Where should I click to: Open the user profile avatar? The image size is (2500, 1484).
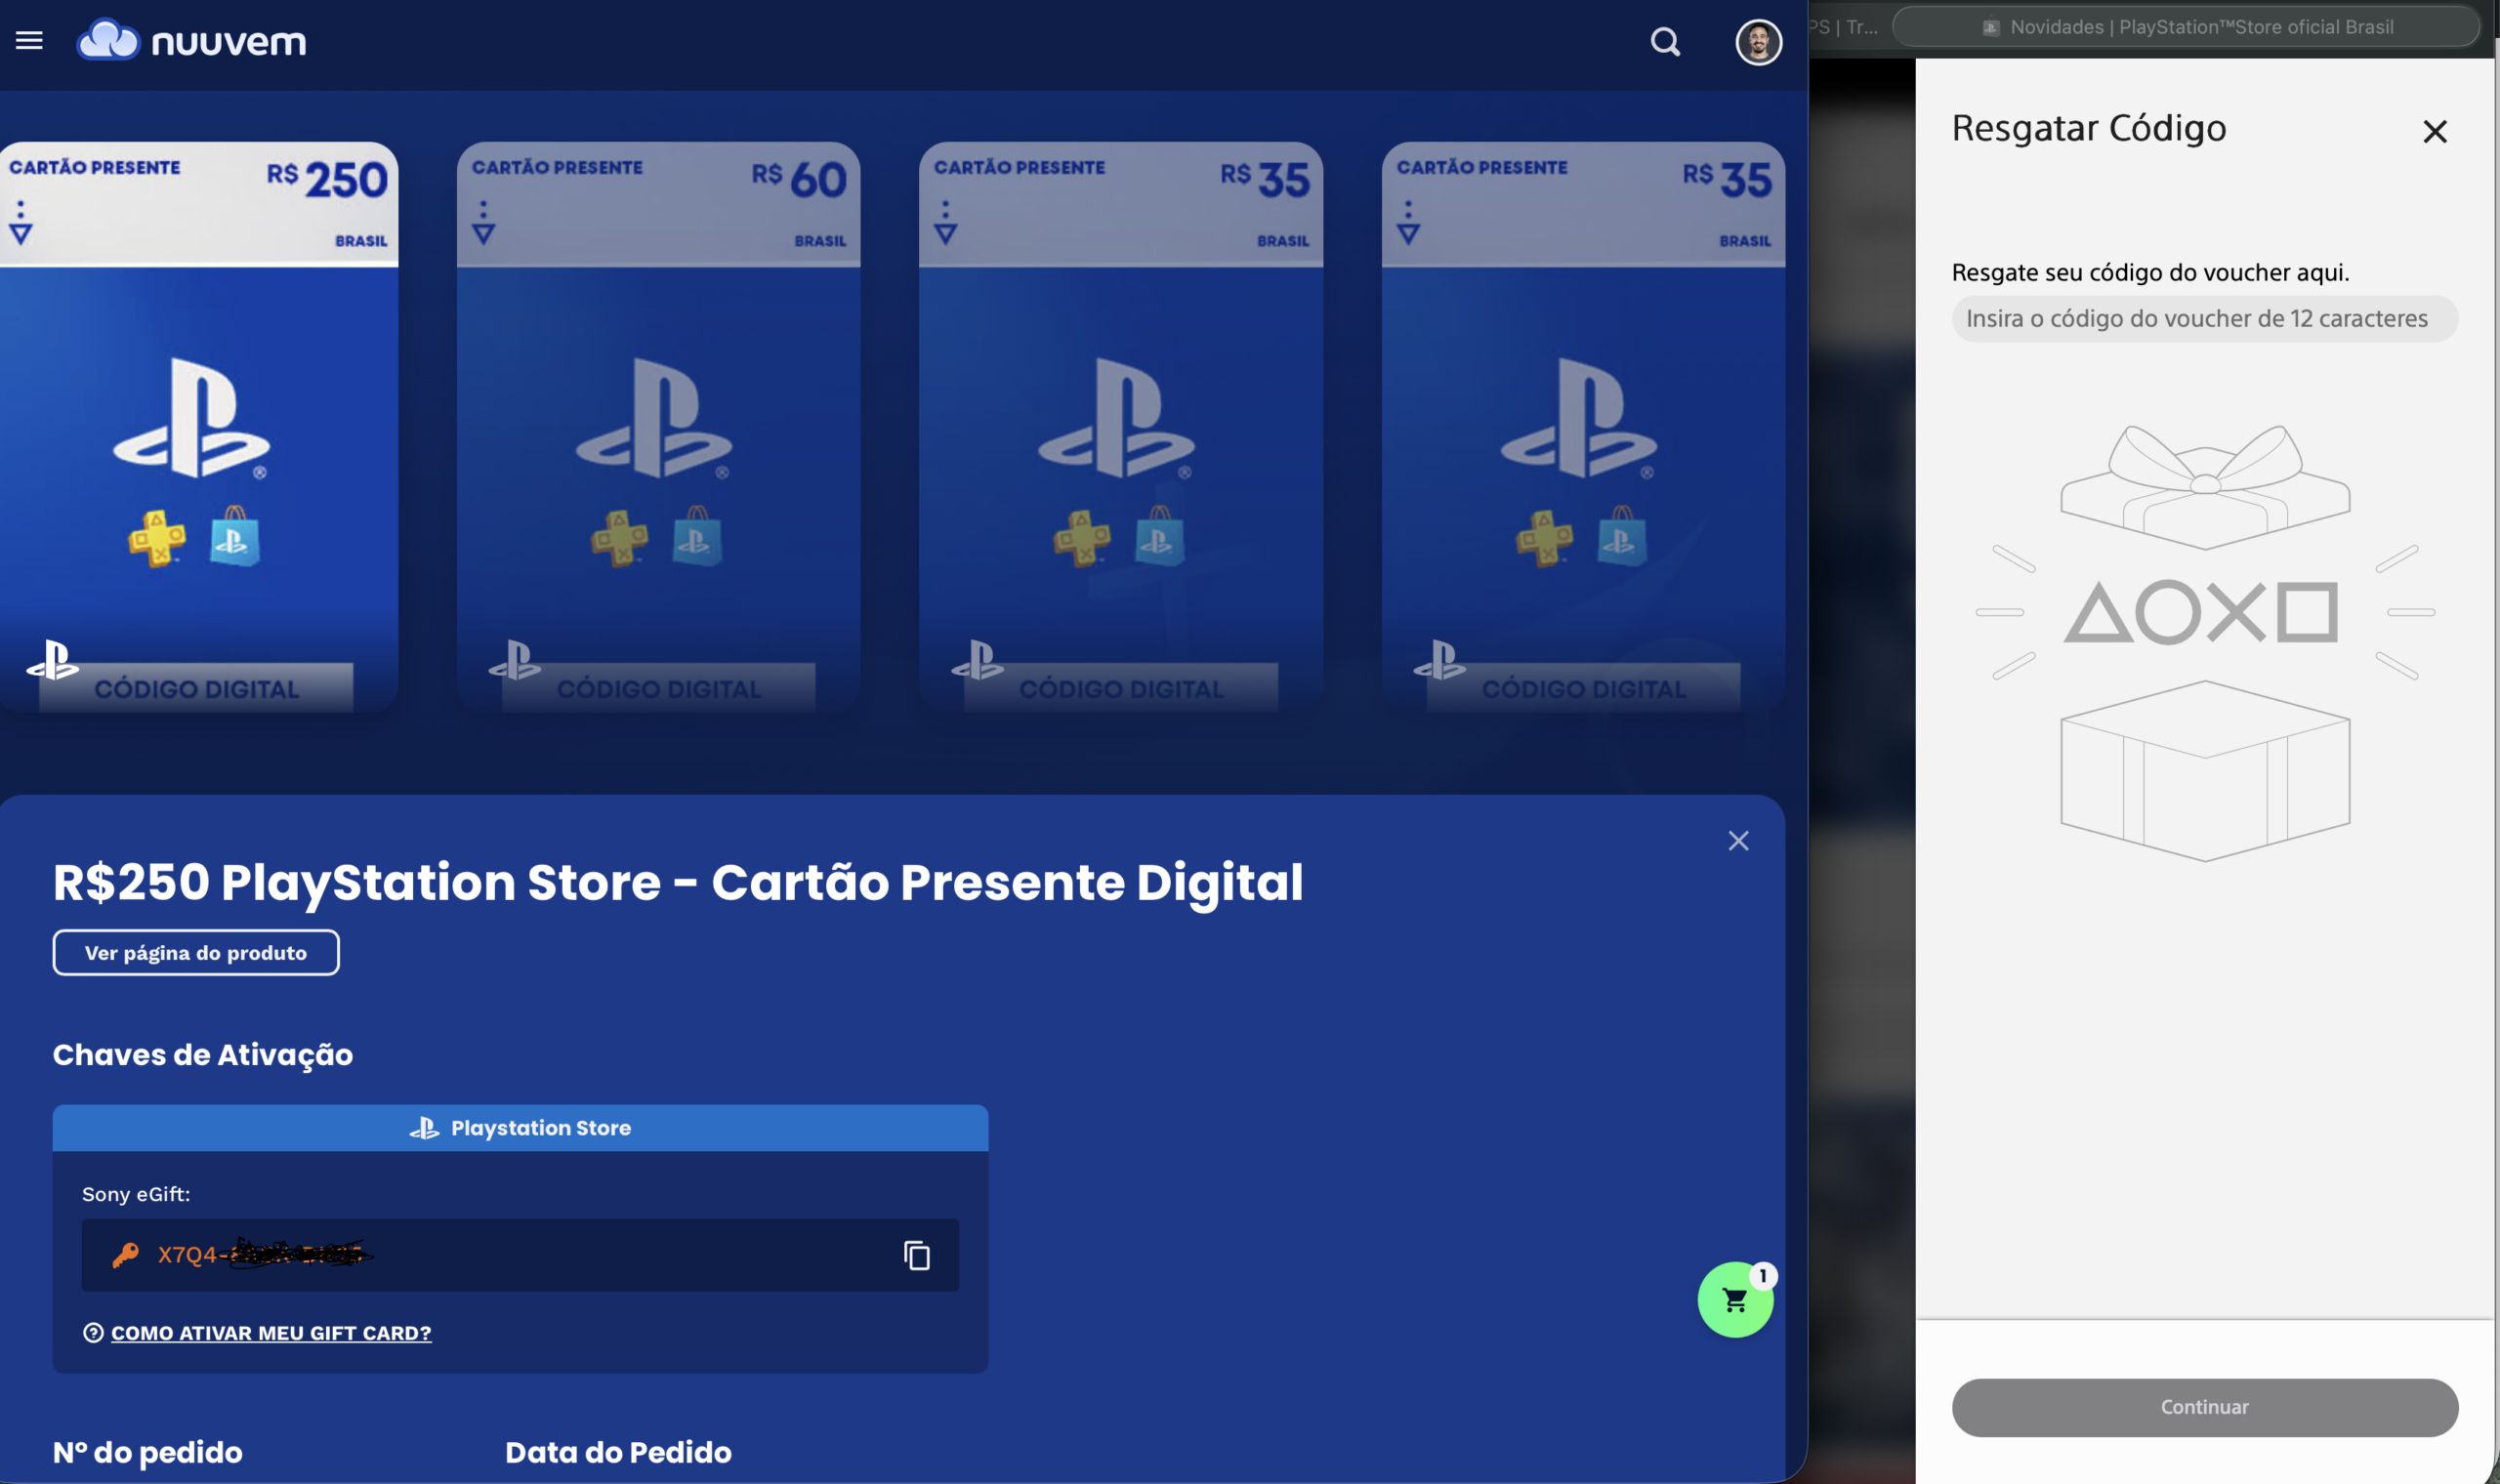(x=1758, y=42)
